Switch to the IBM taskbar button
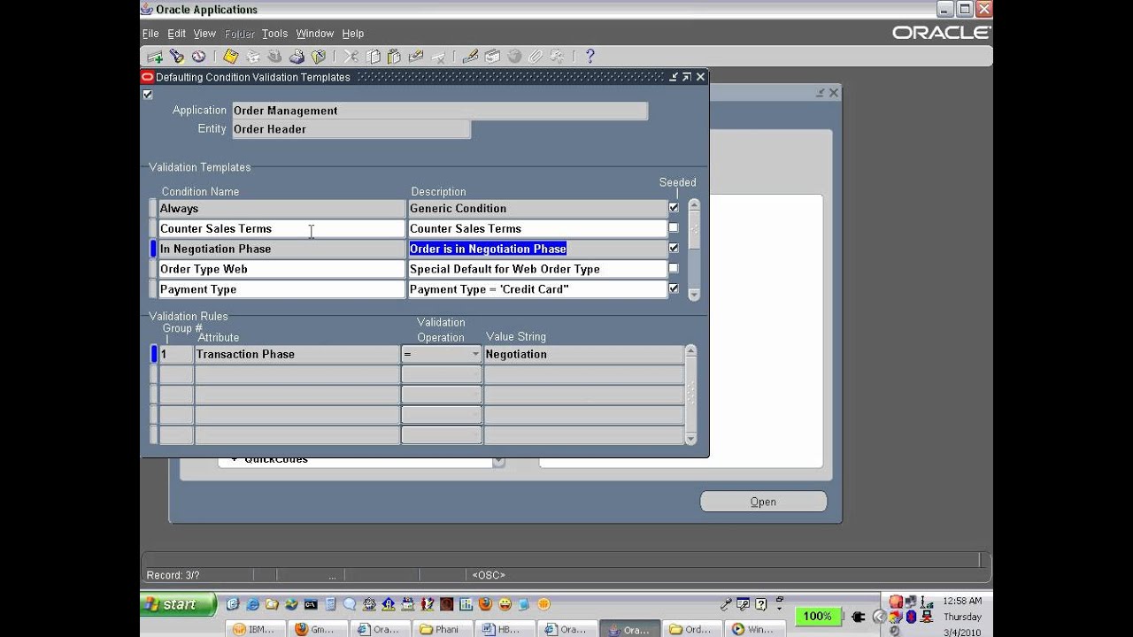The width and height of the screenshot is (1133, 637). tap(255, 629)
